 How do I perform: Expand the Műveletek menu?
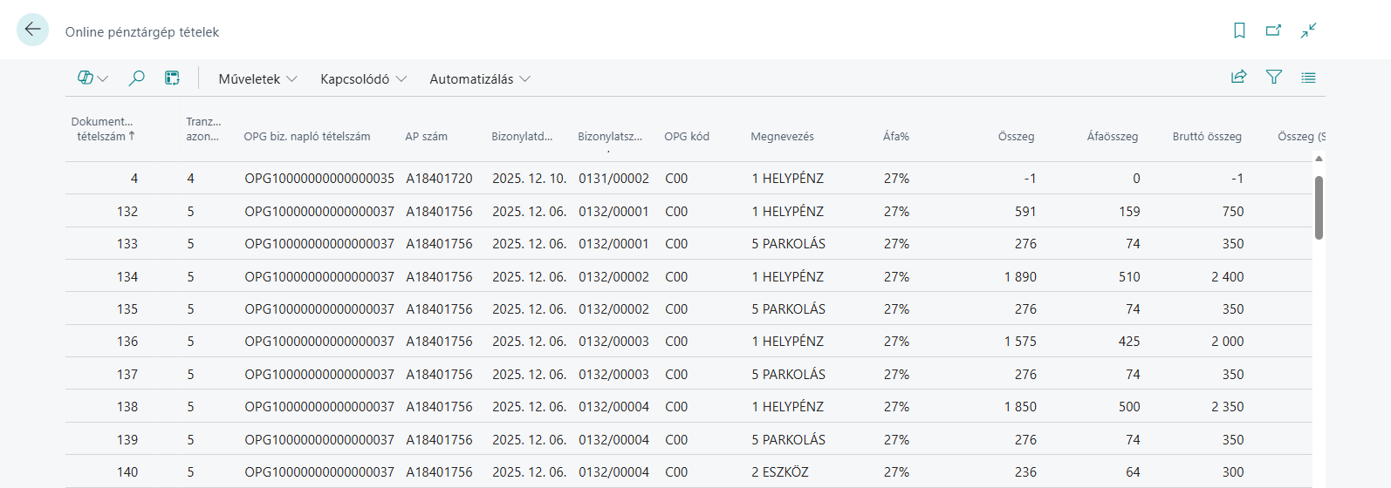pos(257,79)
